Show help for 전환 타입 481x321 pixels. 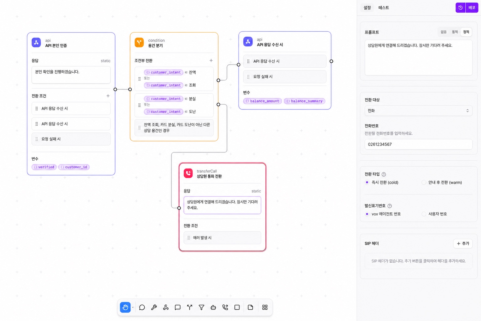pos(384,174)
